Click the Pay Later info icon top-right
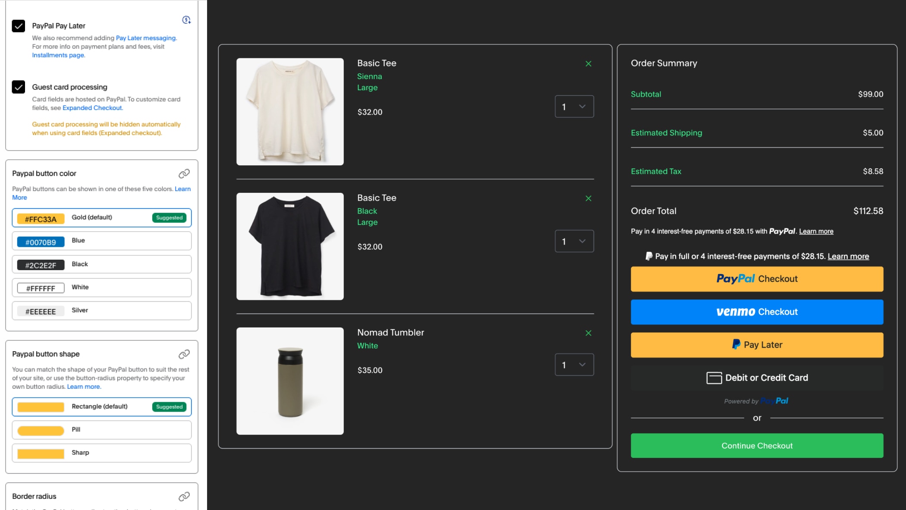The height and width of the screenshot is (510, 906). [186, 20]
